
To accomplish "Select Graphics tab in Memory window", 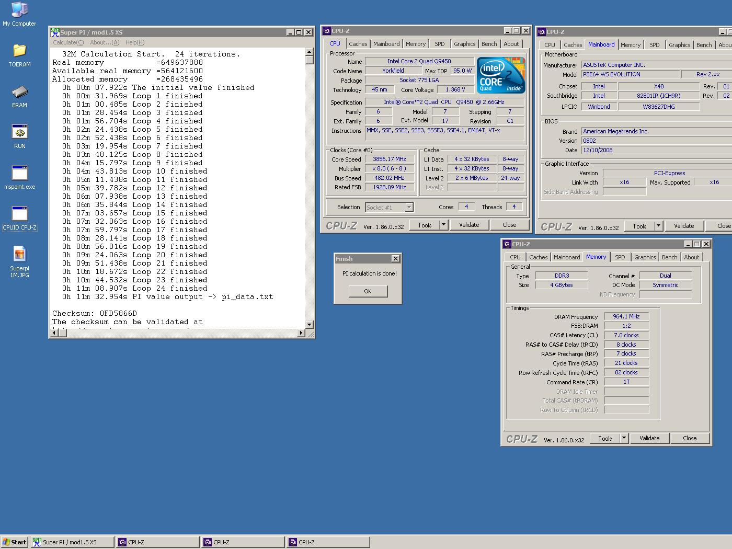I will coord(645,257).
